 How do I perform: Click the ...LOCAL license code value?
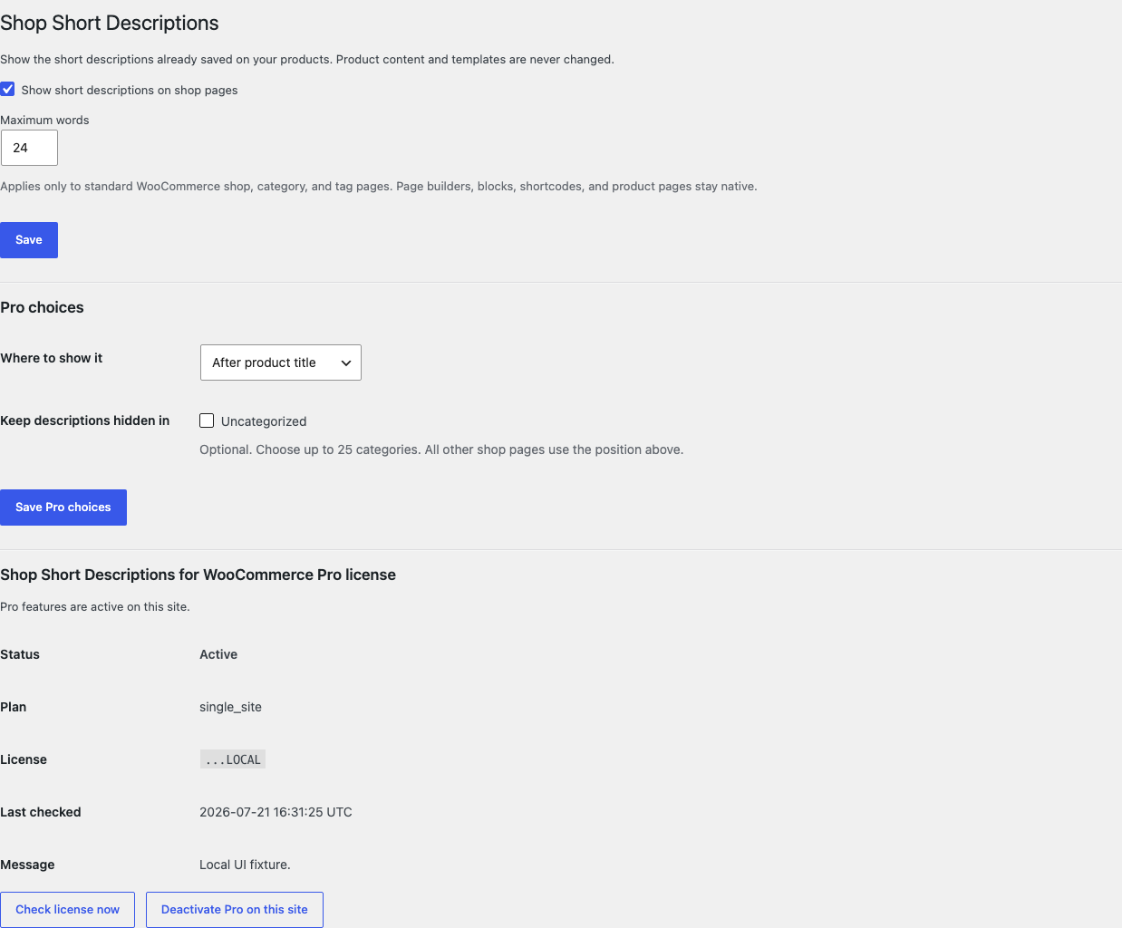point(233,759)
